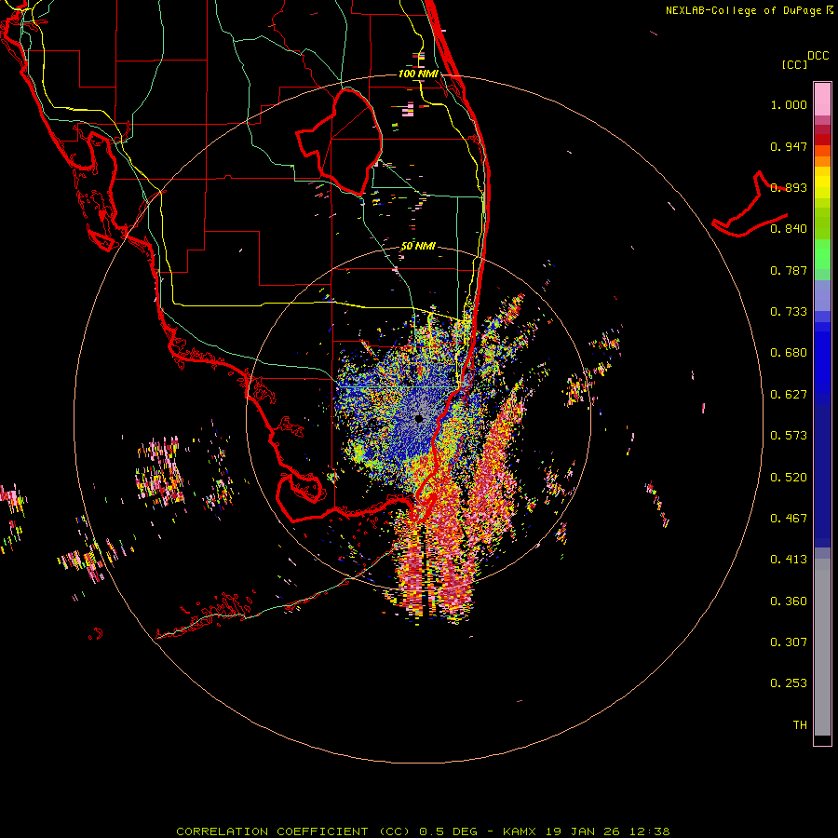Screen dimensions: 838x838
Task: Select the 1.000 scale value
Action: click(x=789, y=104)
